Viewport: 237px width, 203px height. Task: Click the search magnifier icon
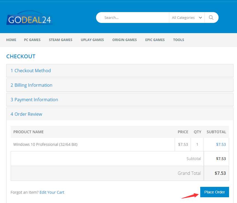click(211, 18)
